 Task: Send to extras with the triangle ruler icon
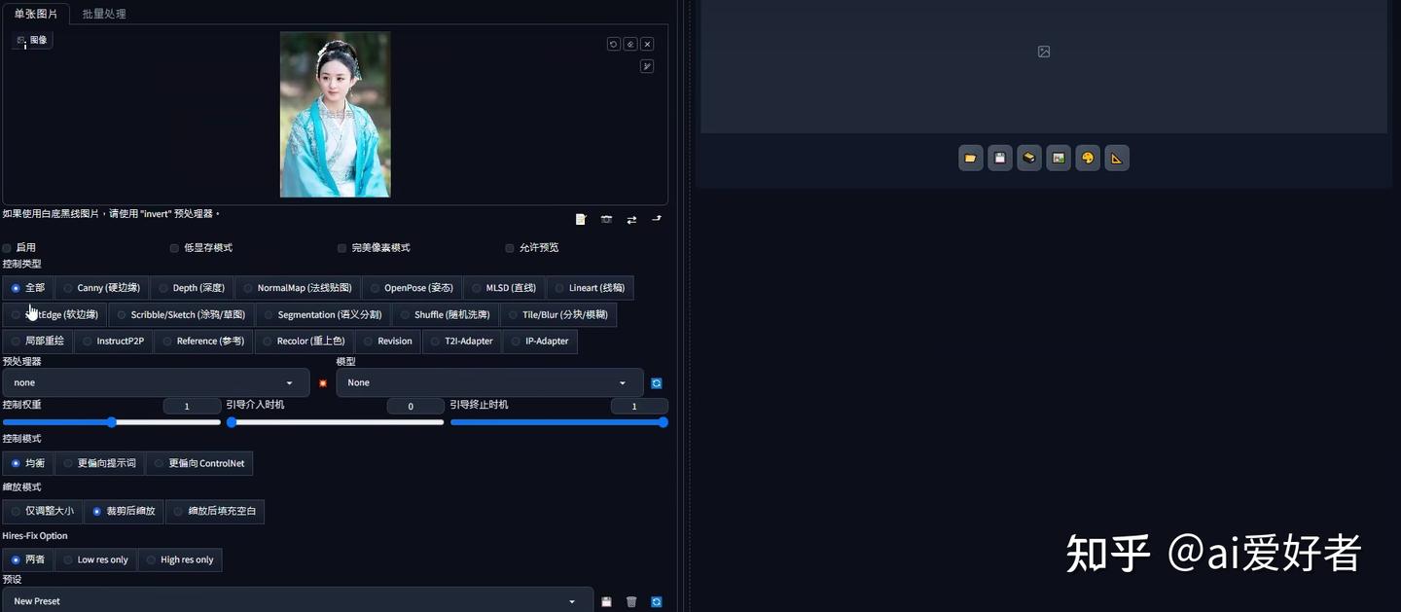tap(1117, 158)
